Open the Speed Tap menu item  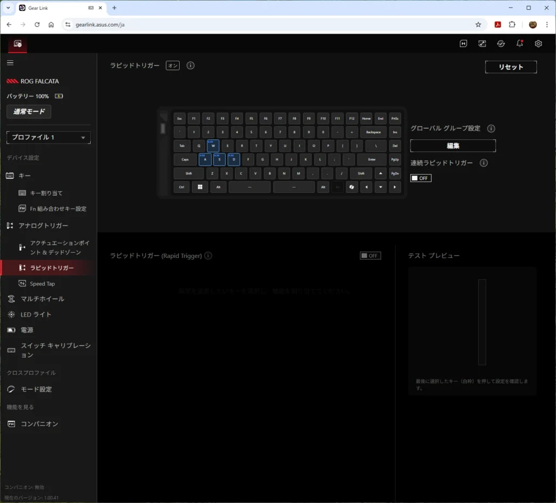pyautogui.click(x=42, y=283)
